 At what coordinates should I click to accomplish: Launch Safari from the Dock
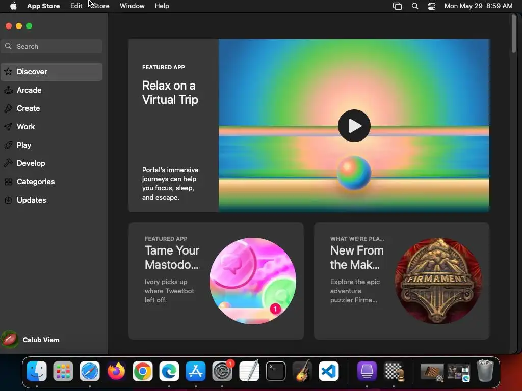90,371
